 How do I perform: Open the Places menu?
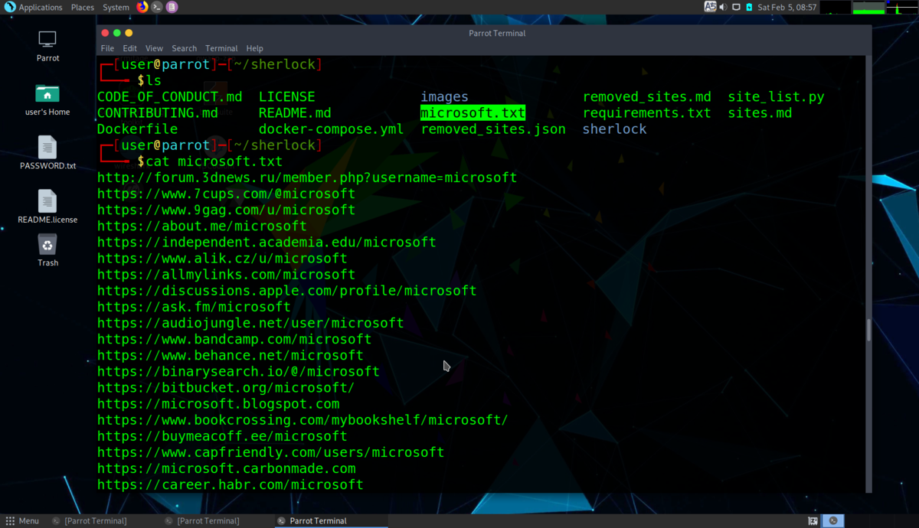(83, 7)
